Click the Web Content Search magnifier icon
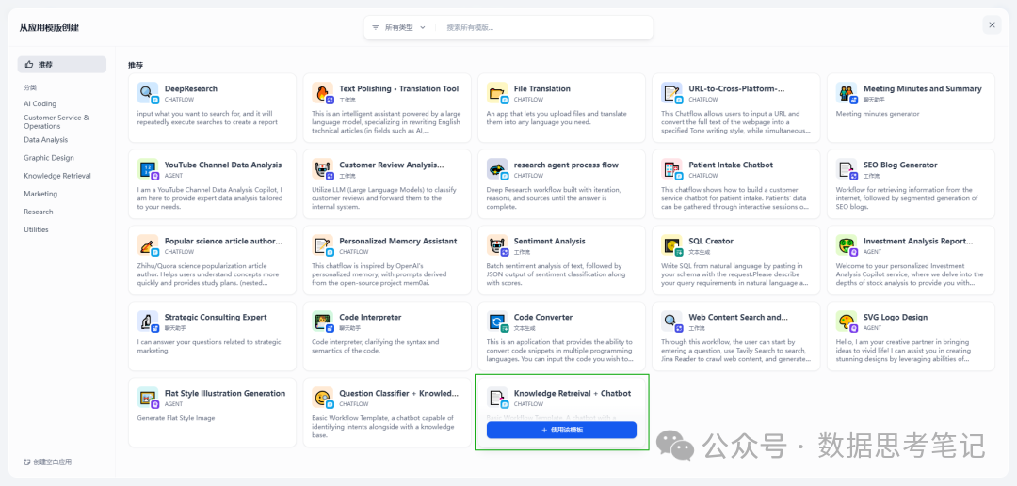Image resolution: width=1017 pixels, height=486 pixels. [x=671, y=321]
